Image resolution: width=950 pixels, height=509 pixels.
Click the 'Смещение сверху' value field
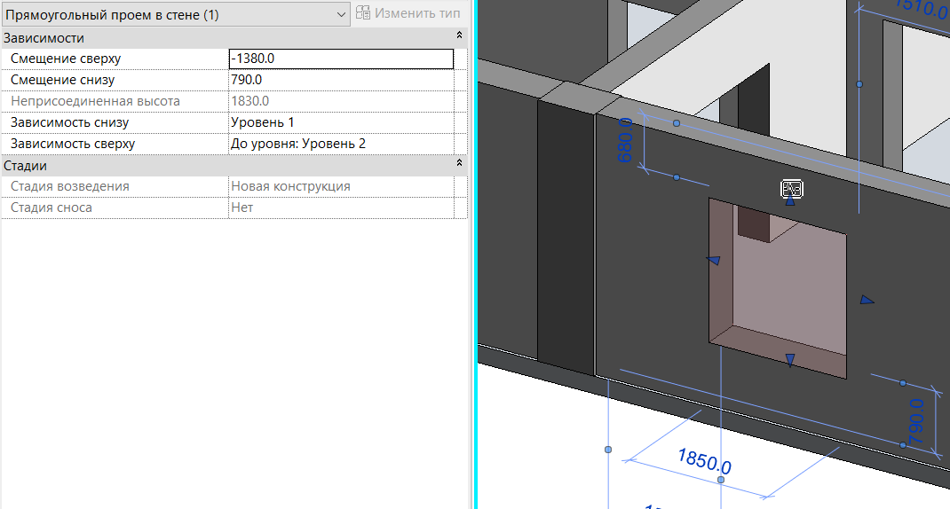pos(341,59)
